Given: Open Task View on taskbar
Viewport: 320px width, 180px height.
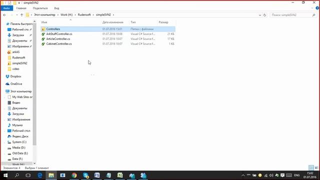Looking at the screenshot, I should [28, 175].
